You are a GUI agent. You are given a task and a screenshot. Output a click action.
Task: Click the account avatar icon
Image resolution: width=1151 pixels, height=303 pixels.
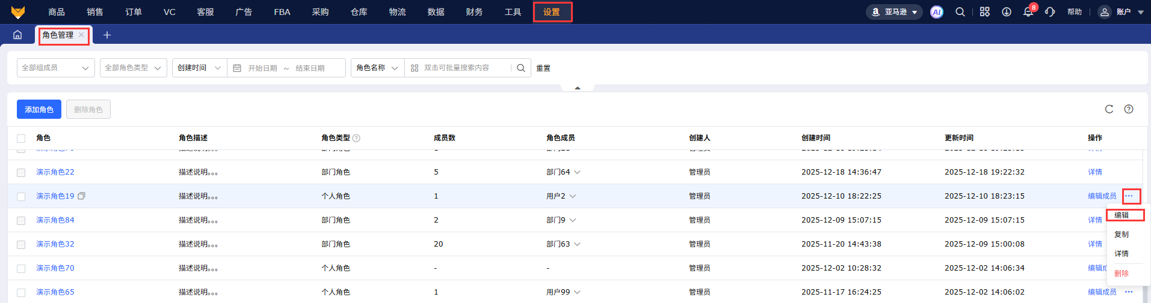1104,12
